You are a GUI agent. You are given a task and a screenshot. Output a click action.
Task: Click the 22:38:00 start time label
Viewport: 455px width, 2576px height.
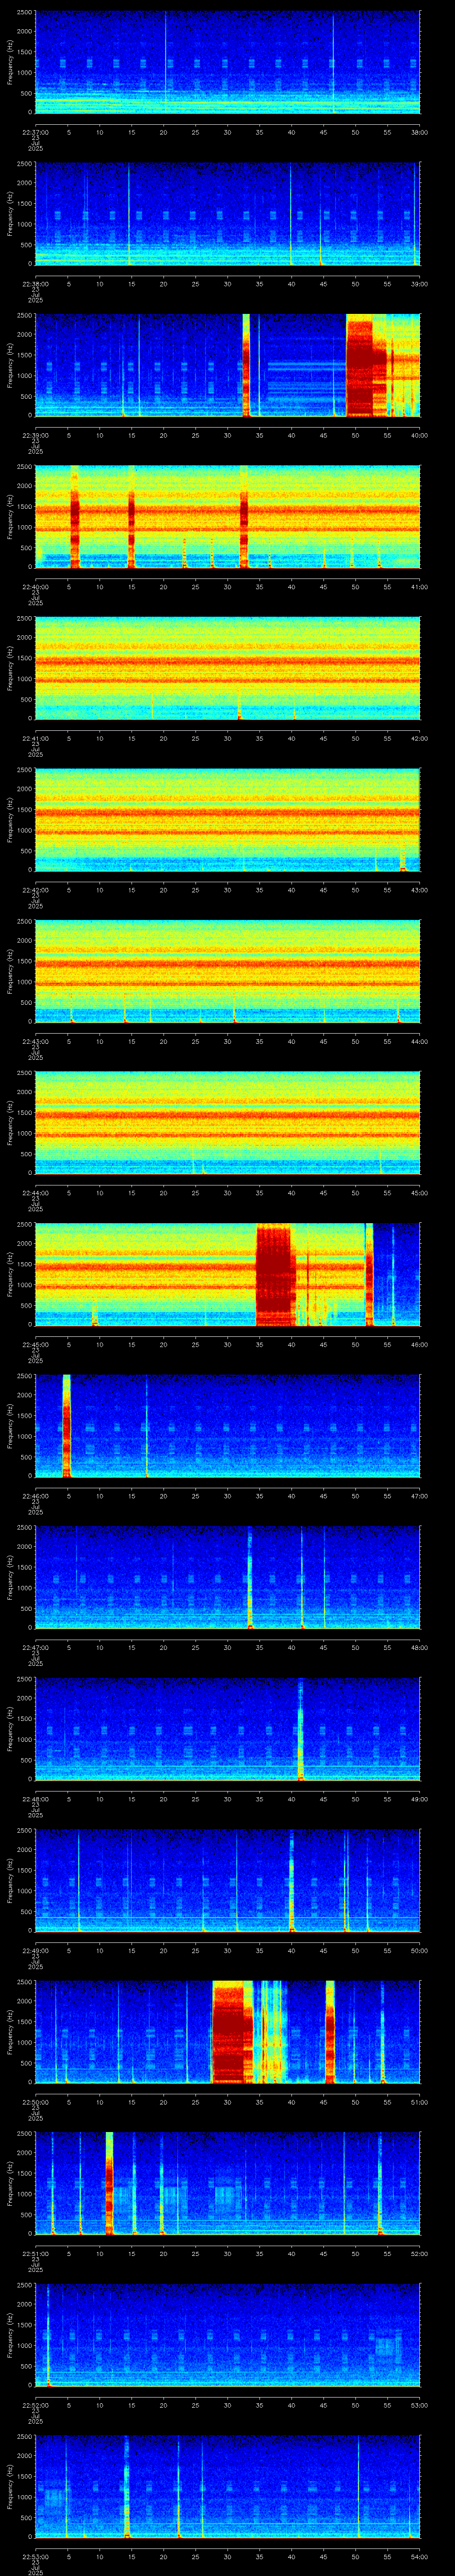[35, 284]
